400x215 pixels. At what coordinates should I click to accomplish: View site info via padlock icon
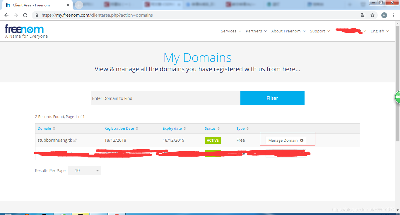tap(37, 15)
